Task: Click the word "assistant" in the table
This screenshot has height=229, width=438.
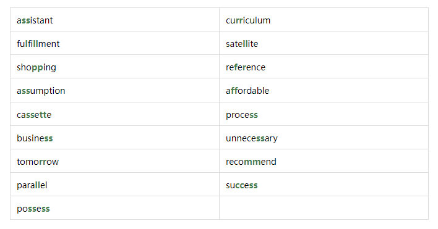Action: (x=35, y=20)
